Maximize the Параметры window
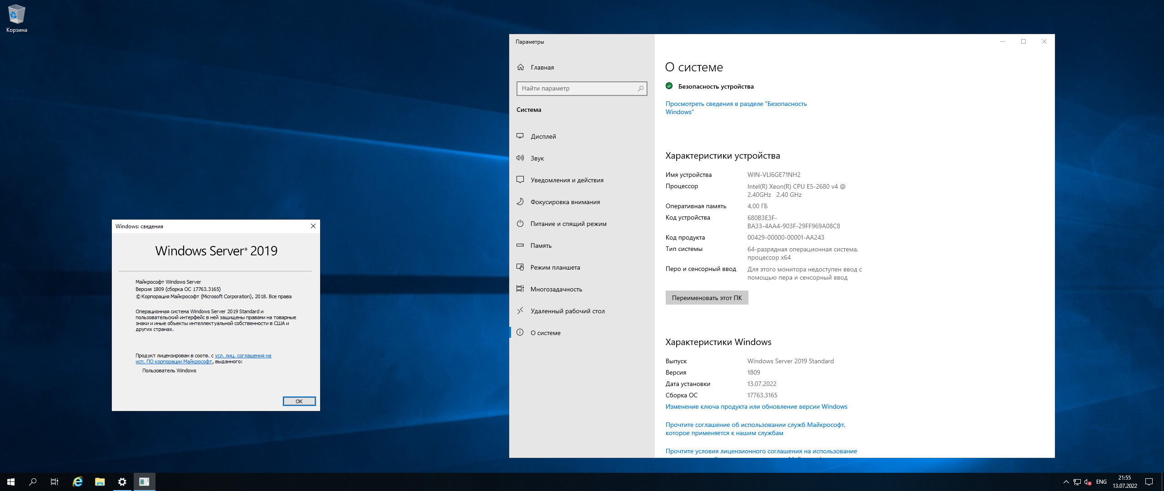Image resolution: width=1164 pixels, height=491 pixels. pos(1023,41)
